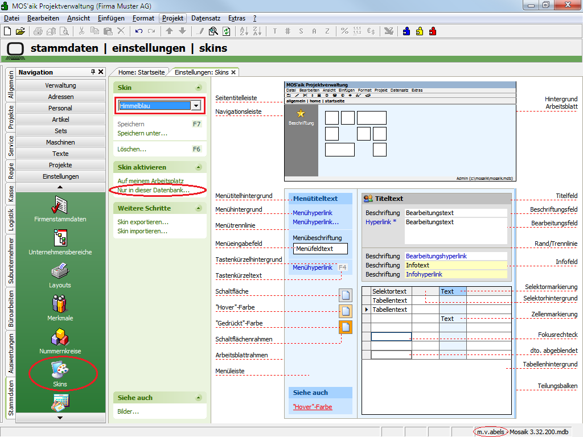Collapse the Skin section
Viewport: 583px width, 437px height.
[199, 88]
